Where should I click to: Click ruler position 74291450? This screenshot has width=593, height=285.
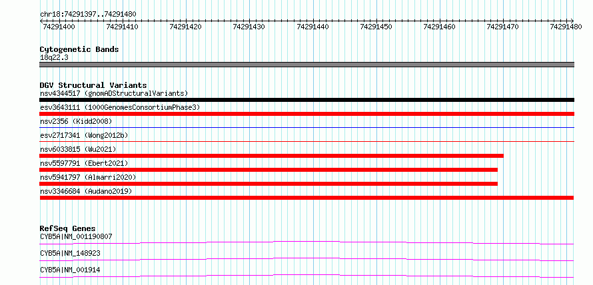point(376,27)
